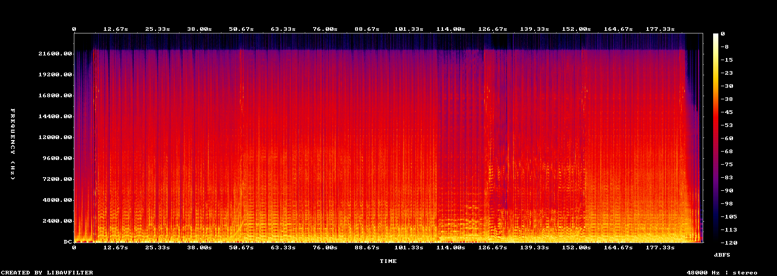The height and width of the screenshot is (276, 777).
Task: Click the -75 dBFS scale value
Action: [727, 165]
